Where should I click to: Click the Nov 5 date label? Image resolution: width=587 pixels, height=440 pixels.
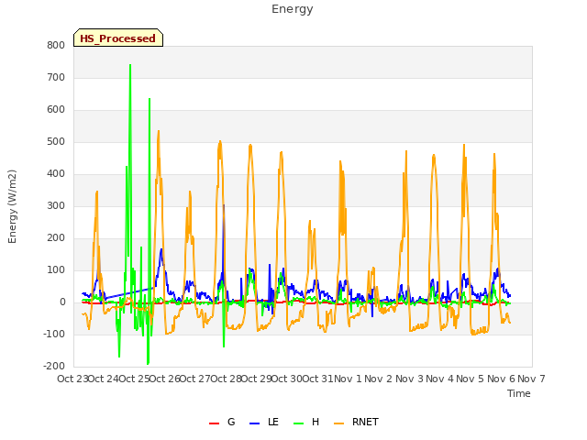click(471, 379)
